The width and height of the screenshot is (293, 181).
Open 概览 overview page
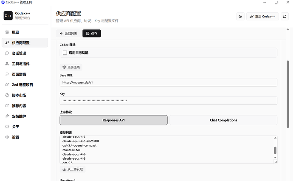tap(25, 32)
